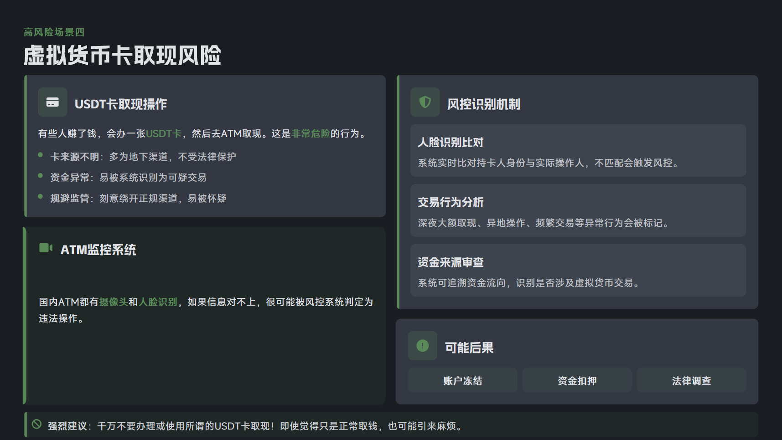Viewport: 782px width, 440px height.
Task: Click the exclamation icon beside 可能后果
Action: [422, 346]
